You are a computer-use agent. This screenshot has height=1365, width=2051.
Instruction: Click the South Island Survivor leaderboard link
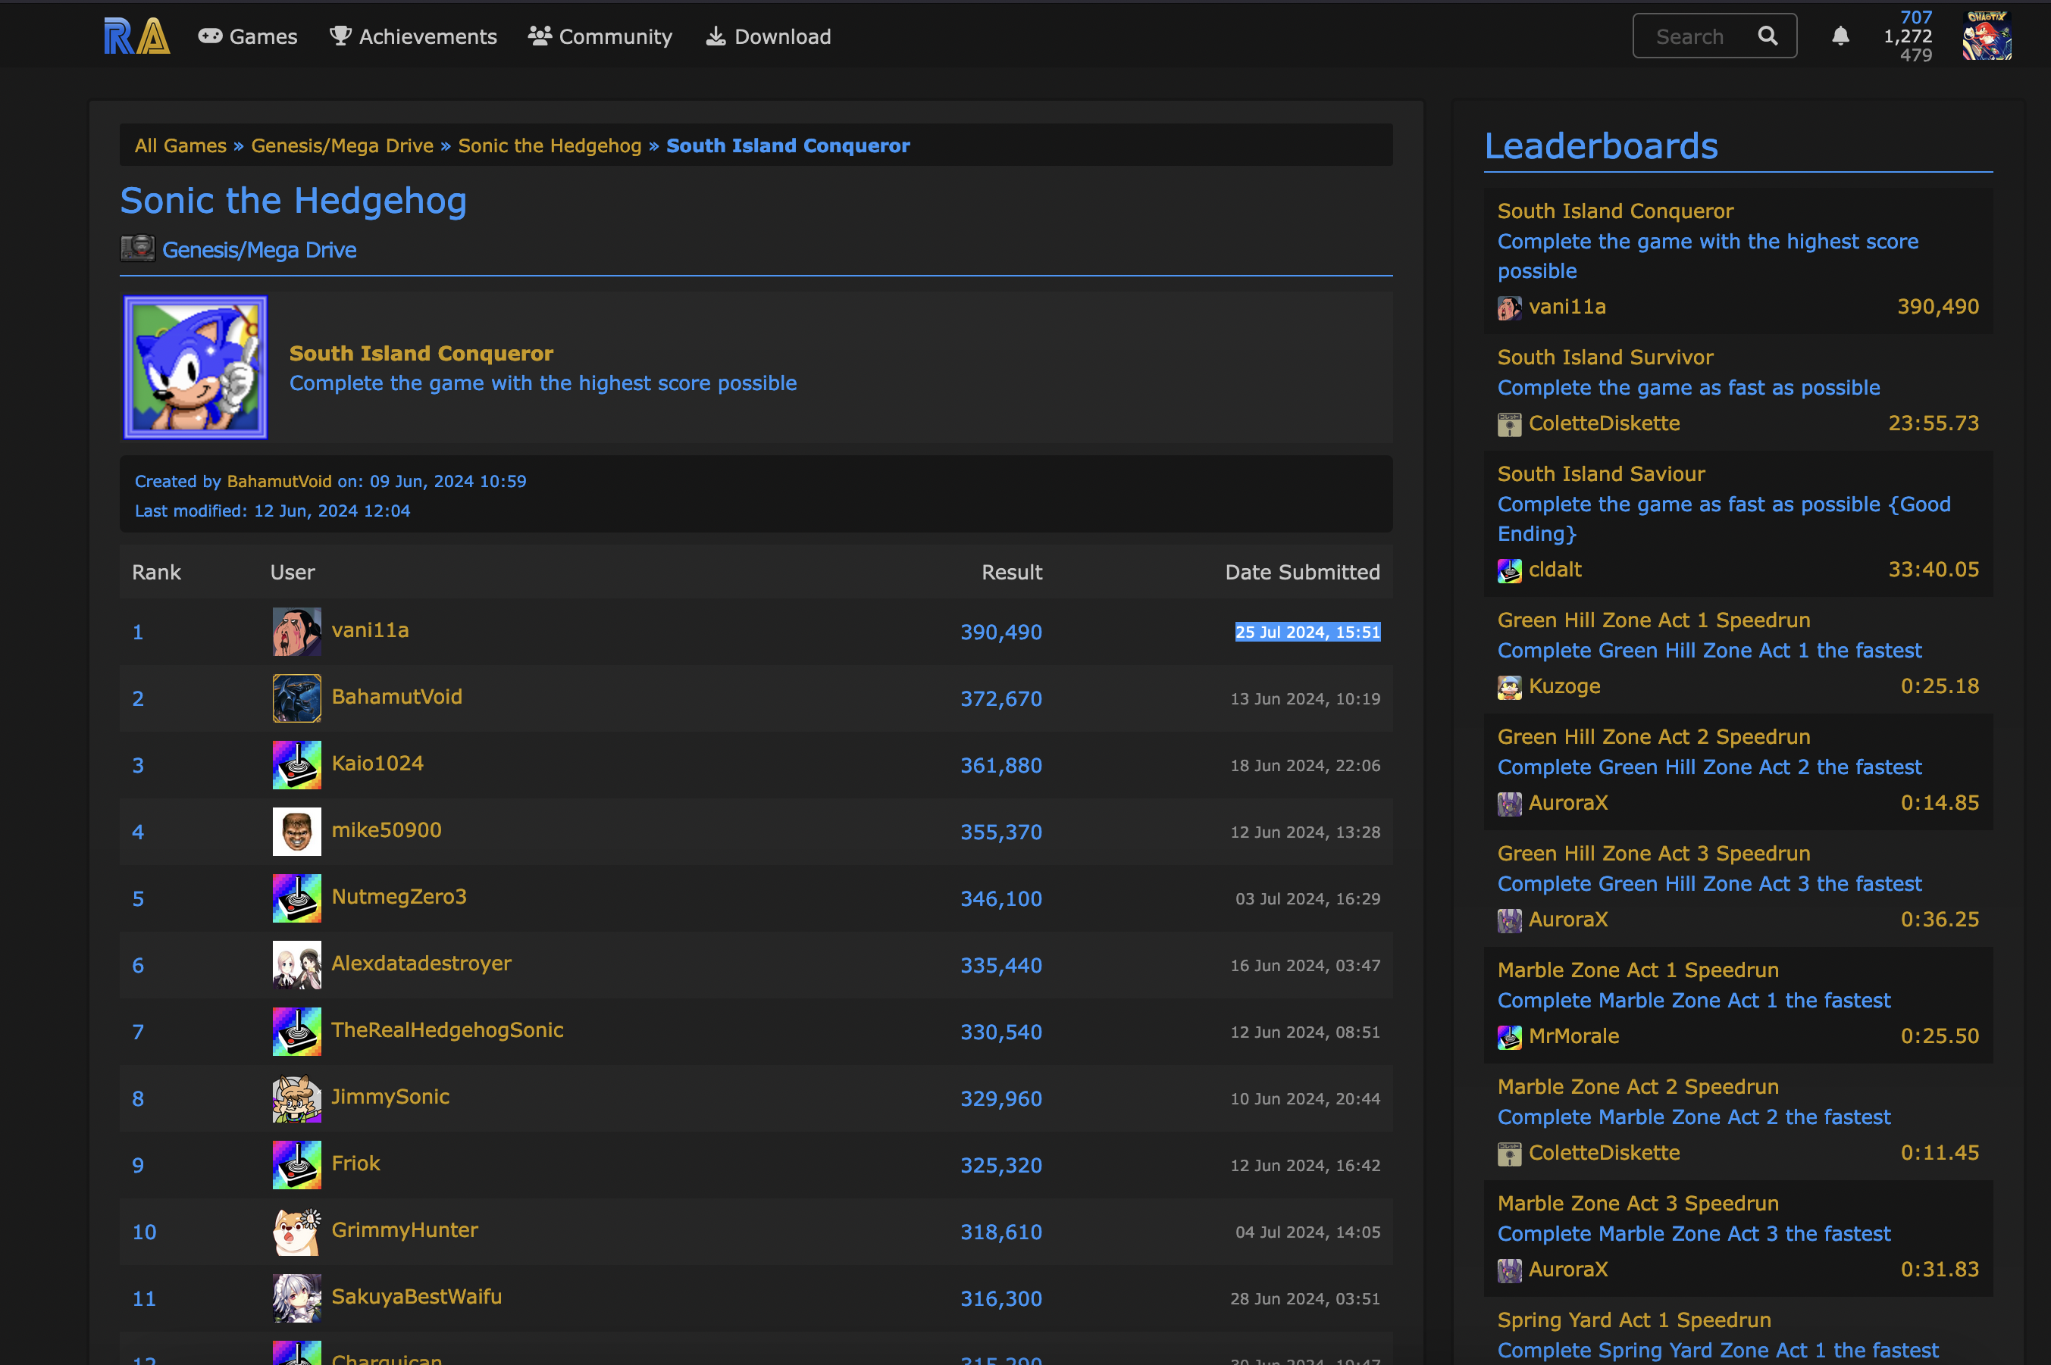pyautogui.click(x=1605, y=357)
